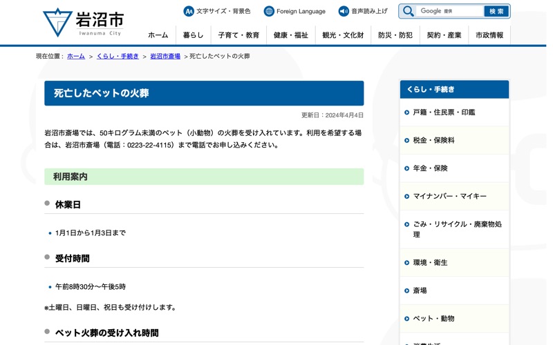Click the 音声読み上げ speaker icon
The height and width of the screenshot is (345, 553).
point(344,11)
